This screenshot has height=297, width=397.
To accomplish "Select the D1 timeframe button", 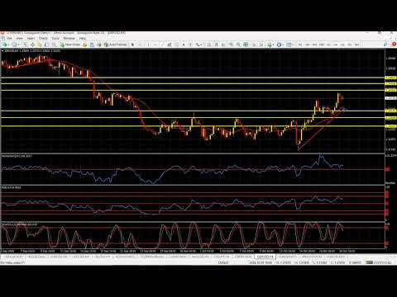I will (342, 45).
